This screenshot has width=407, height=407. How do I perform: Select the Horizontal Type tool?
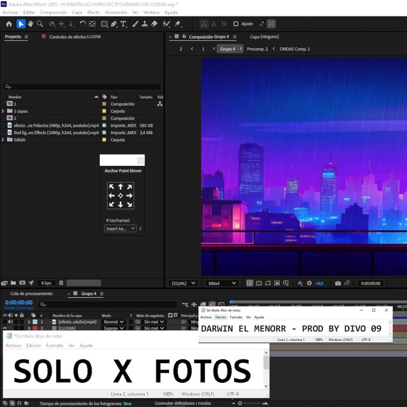pyautogui.click(x=123, y=24)
